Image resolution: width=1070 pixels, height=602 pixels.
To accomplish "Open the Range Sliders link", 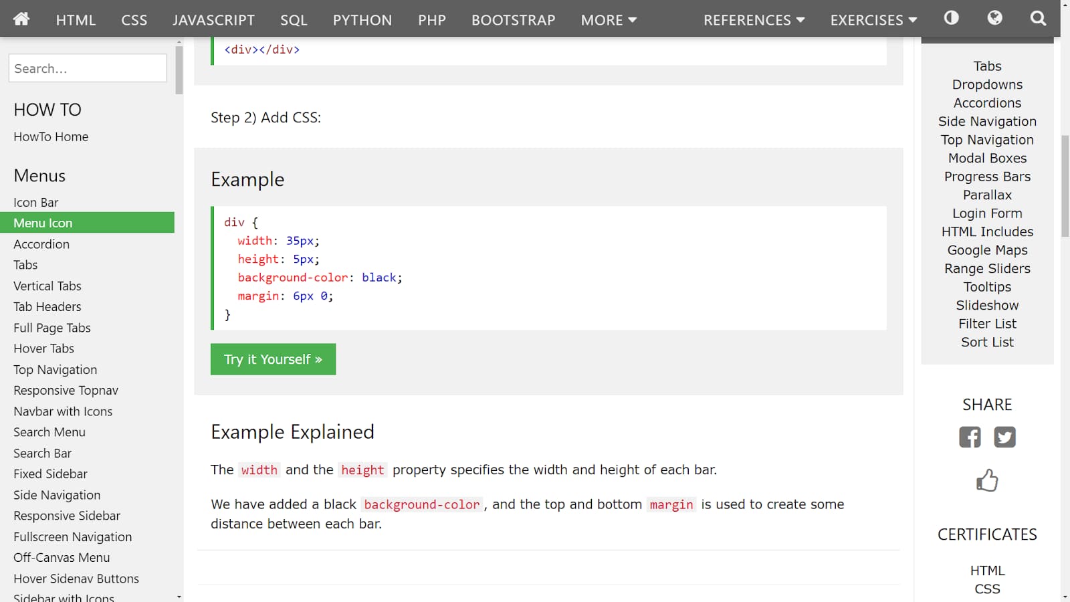I will point(987,268).
